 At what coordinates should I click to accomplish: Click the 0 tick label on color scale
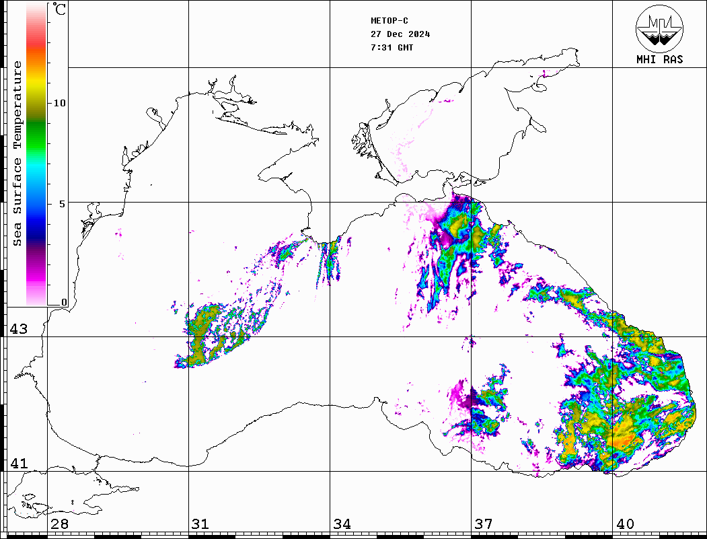[x=64, y=302]
